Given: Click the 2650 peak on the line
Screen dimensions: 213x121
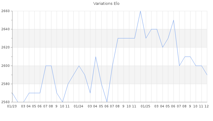Looking at the screenshot, I should pos(173,20).
